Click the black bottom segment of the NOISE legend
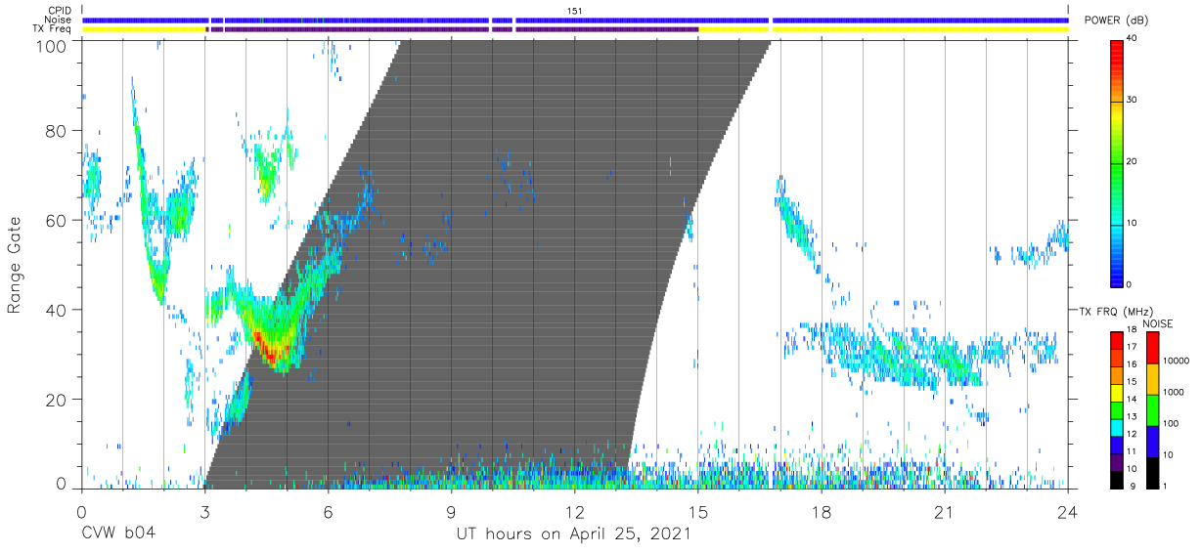 click(1151, 472)
